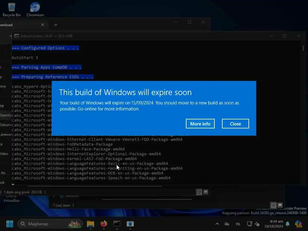
Task: Switch upper Explorer window to large icons view
Action: (206, 192)
